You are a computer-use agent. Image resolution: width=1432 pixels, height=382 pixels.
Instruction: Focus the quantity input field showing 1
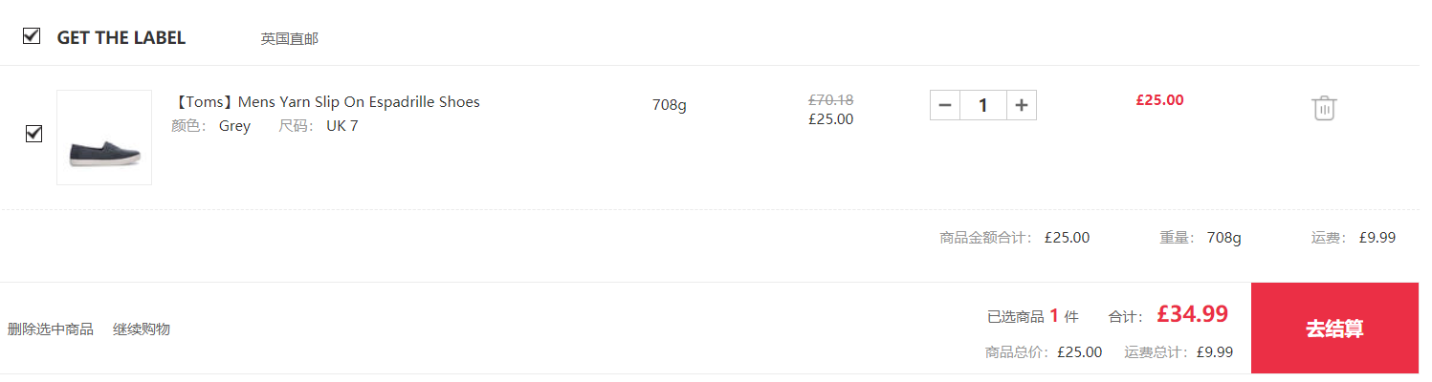click(983, 105)
